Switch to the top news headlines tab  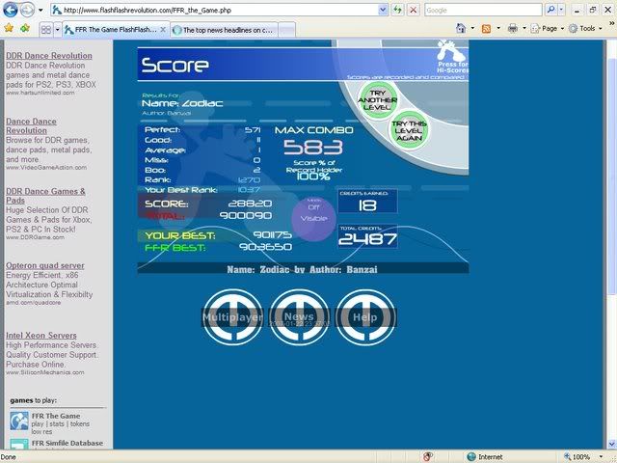point(225,29)
